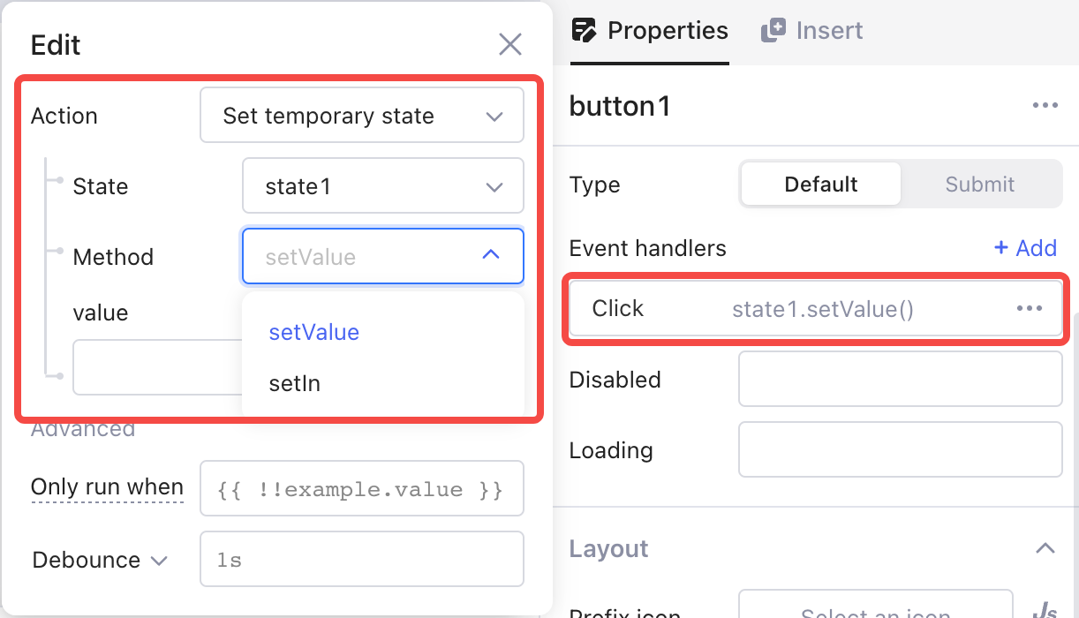Viewport: 1079px width, 618px height.
Task: Expand the Debounce option chevron
Action: coord(160,561)
